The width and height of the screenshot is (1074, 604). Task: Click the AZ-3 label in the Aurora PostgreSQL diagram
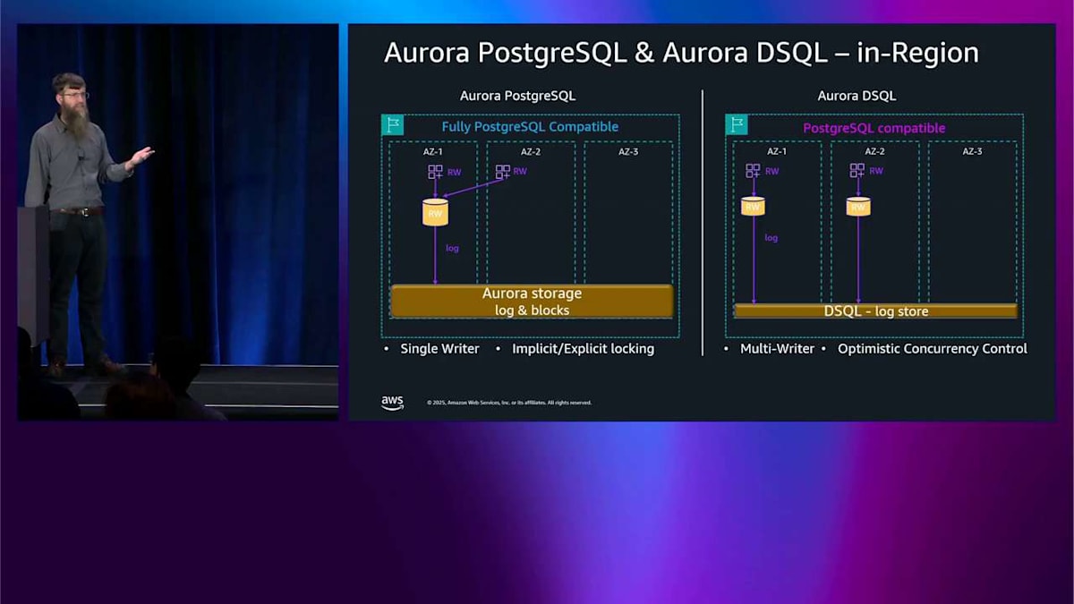pyautogui.click(x=628, y=152)
